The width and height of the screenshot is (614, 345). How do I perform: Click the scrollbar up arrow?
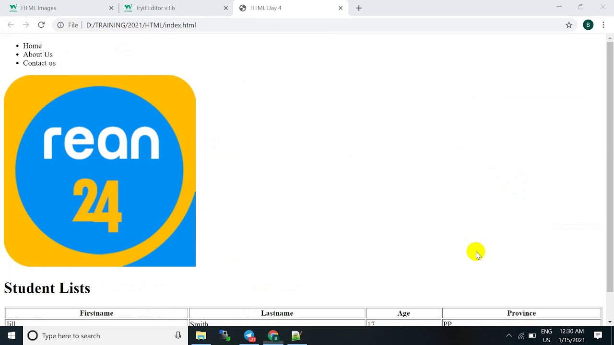pos(610,37)
